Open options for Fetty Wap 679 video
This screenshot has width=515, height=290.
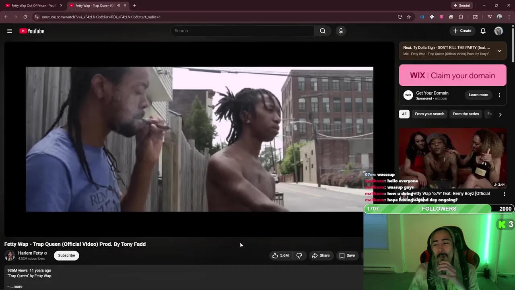pos(505,194)
